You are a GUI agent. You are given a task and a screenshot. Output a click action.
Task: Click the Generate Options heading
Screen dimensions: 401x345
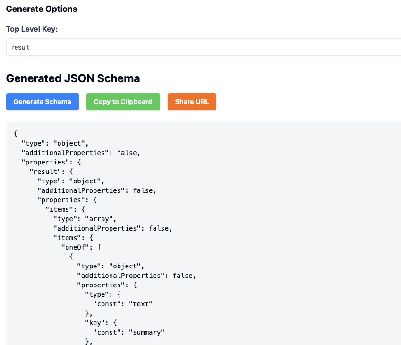click(41, 9)
